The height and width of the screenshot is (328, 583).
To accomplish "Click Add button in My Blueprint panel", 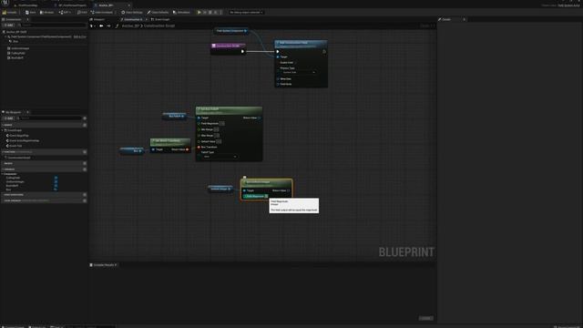I will (8, 118).
